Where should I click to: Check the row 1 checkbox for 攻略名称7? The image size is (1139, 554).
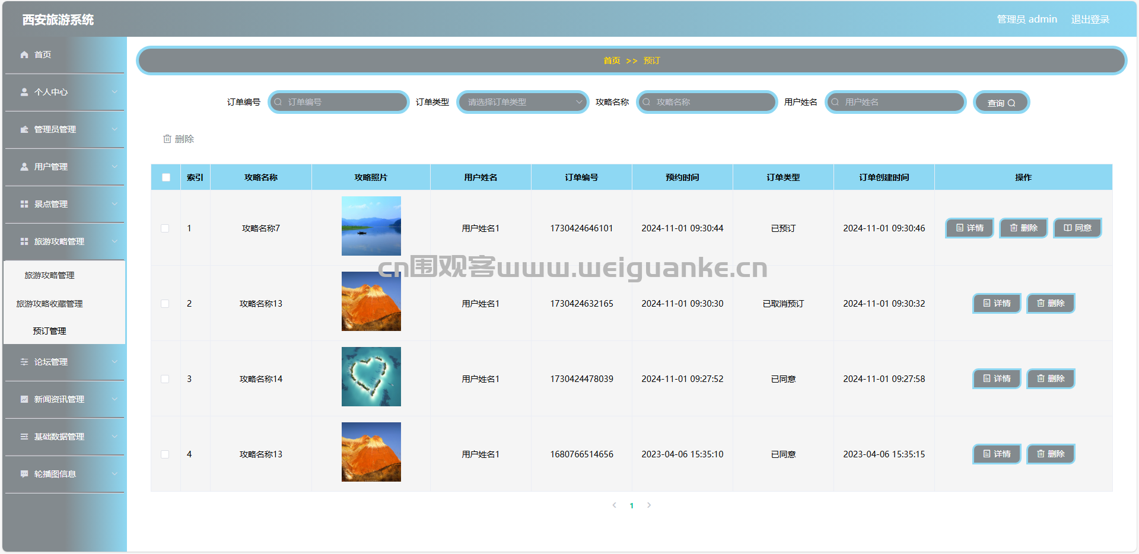click(165, 228)
